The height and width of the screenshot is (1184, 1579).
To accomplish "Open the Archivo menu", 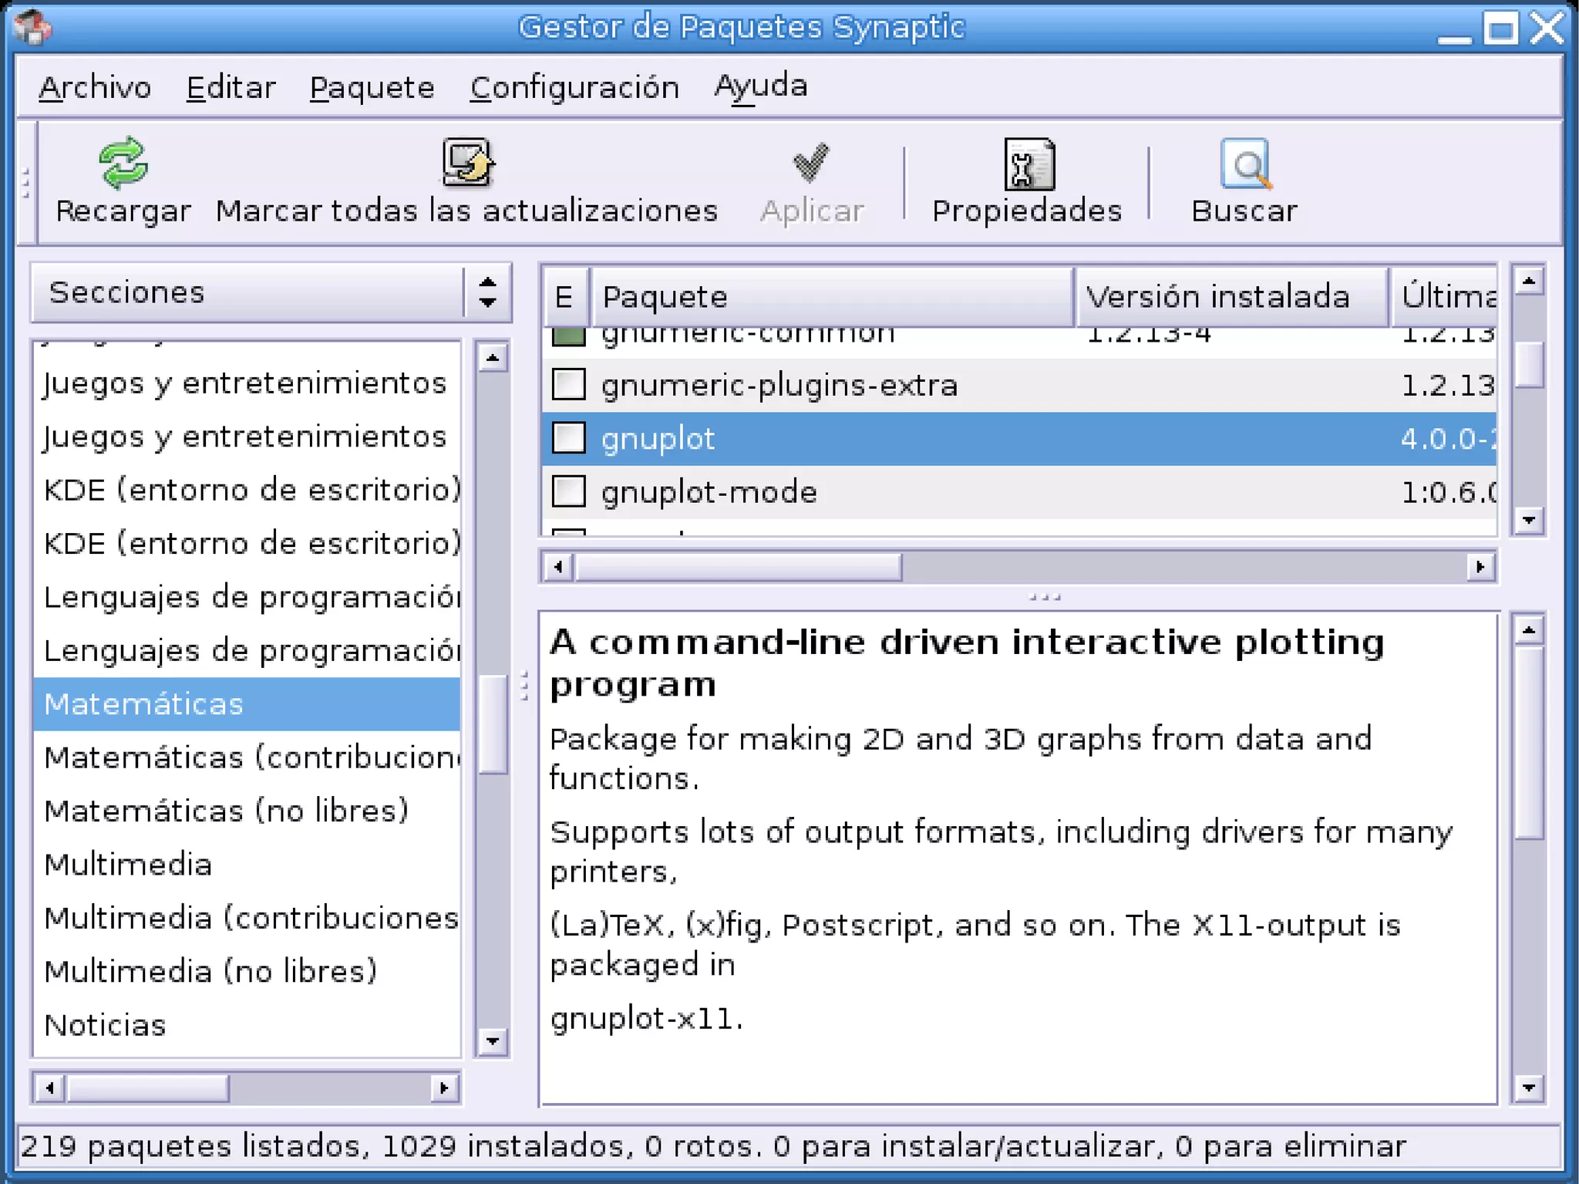I will (95, 87).
